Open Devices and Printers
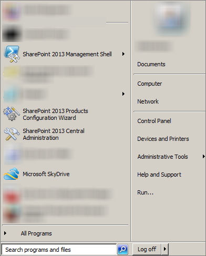Screen dimensions: 206x256 point(163,139)
